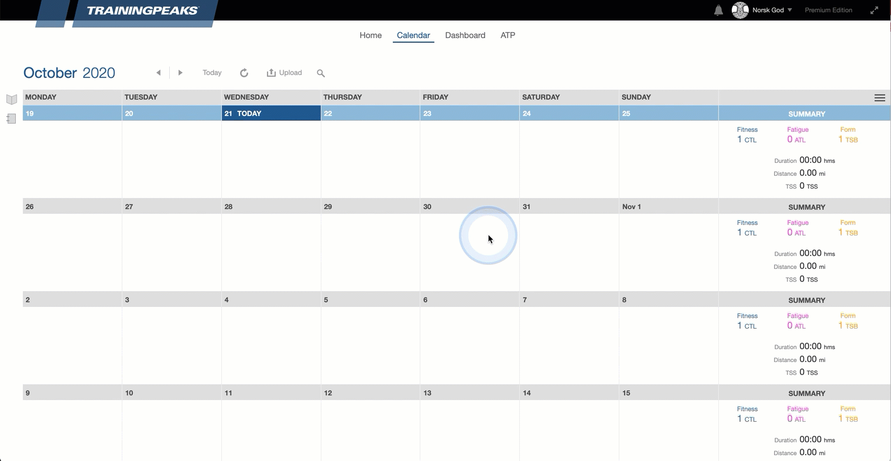Open calendar settings hamburger menu
The height and width of the screenshot is (461, 891).
tap(879, 98)
